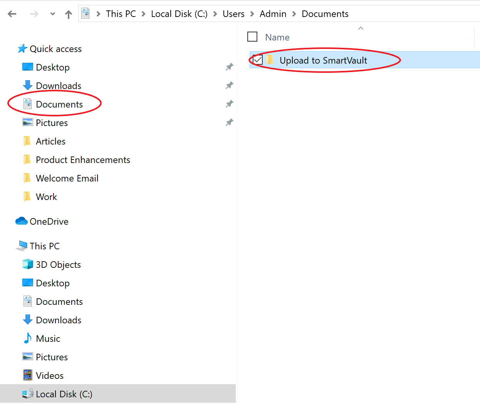Select Users breadcrumb in address bar
The height and width of the screenshot is (405, 480).
click(233, 14)
